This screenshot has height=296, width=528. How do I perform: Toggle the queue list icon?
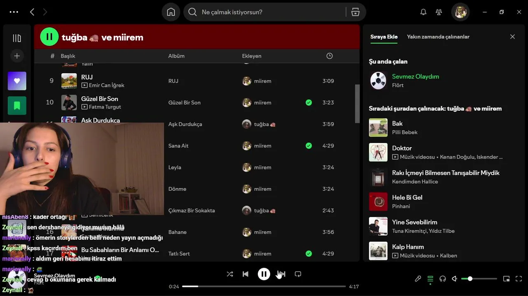[430, 279]
